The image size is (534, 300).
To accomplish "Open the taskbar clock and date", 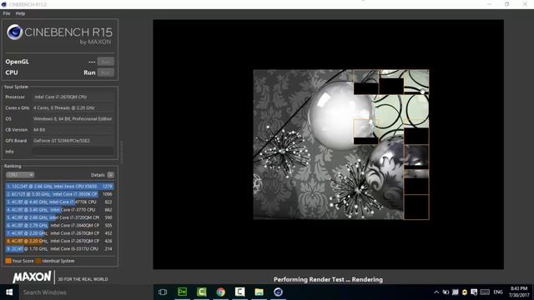I will [519, 292].
